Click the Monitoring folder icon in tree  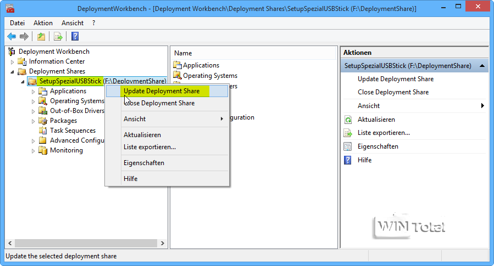pyautogui.click(x=43, y=150)
